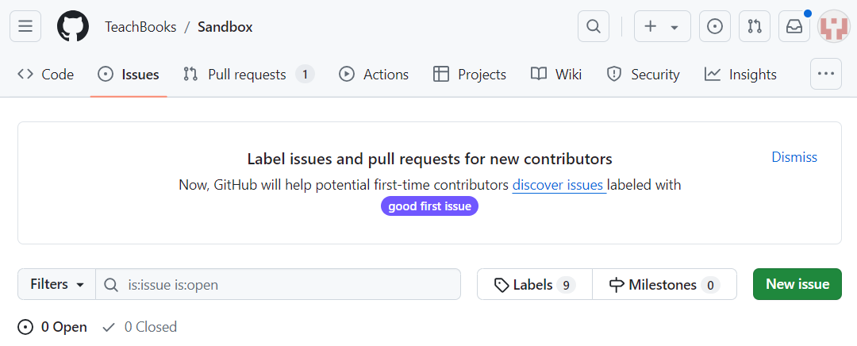Click the three-dots more tabs button
Screen dimensions: 857x346
(x=826, y=74)
